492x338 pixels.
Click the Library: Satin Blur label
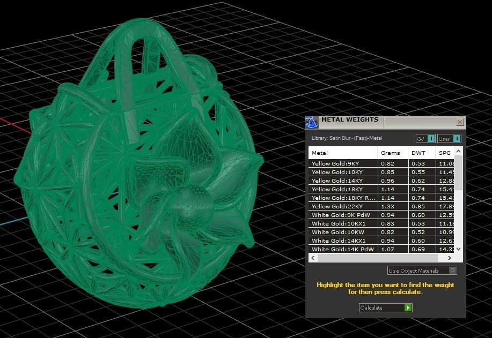coord(347,138)
